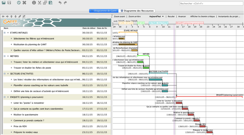Click the green Trouver et étudier les fiches bar
The width and height of the screenshot is (244, 135).
[146, 68]
